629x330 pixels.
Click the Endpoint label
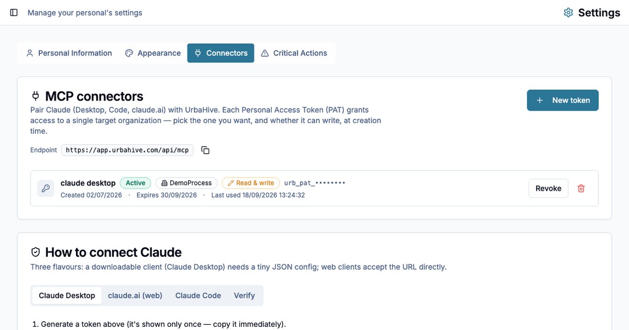click(x=44, y=150)
